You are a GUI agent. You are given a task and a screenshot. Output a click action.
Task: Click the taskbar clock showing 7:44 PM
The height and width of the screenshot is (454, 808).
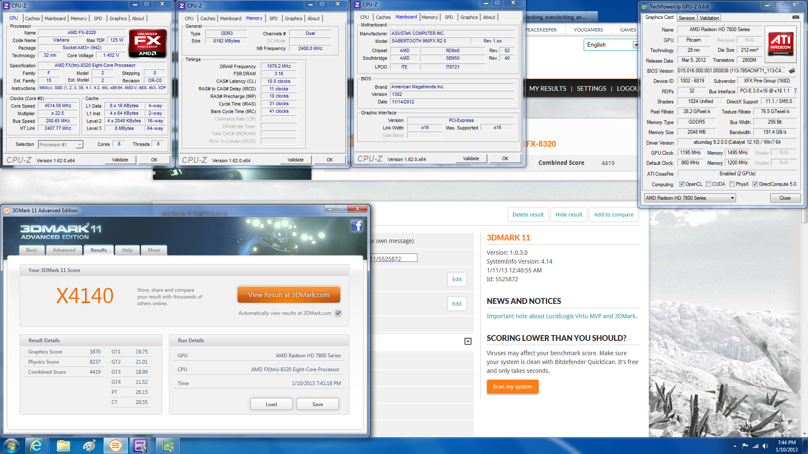[x=787, y=446]
